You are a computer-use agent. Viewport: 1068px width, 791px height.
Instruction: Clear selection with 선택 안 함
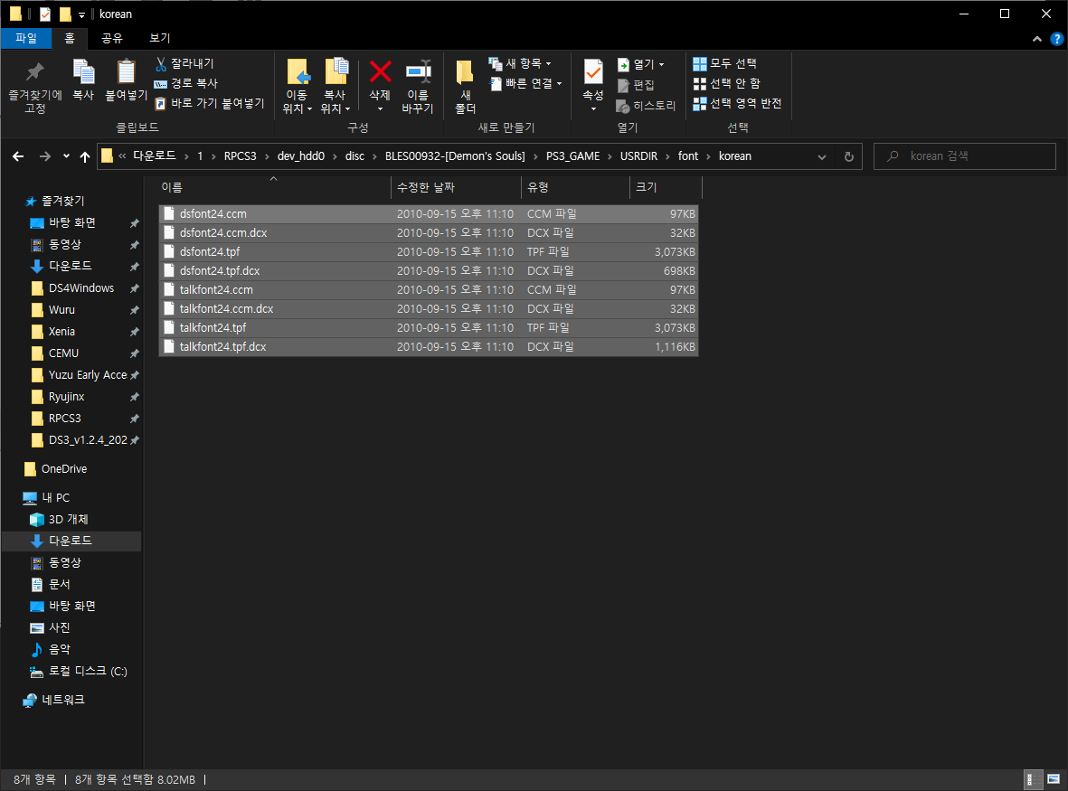727,83
